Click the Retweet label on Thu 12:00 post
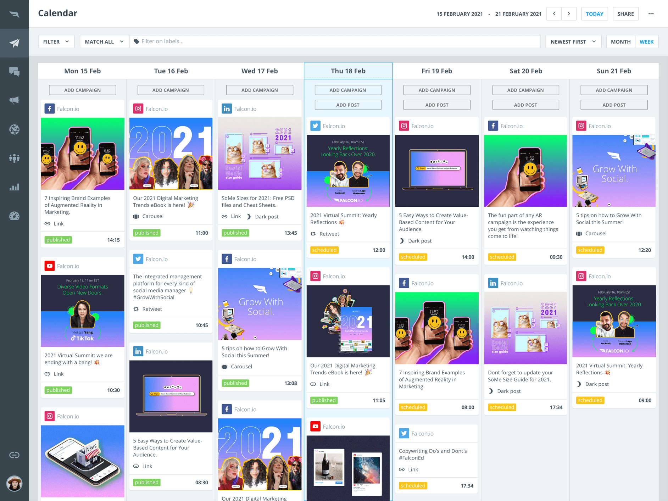The width and height of the screenshot is (668, 501). click(329, 234)
